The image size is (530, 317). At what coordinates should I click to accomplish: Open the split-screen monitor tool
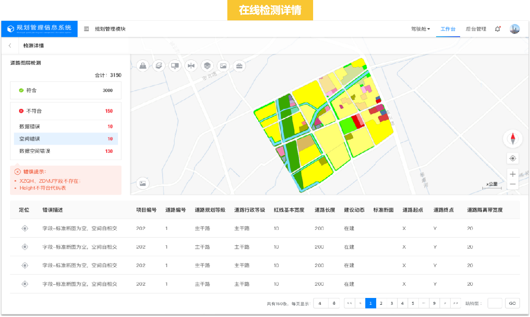(175, 66)
